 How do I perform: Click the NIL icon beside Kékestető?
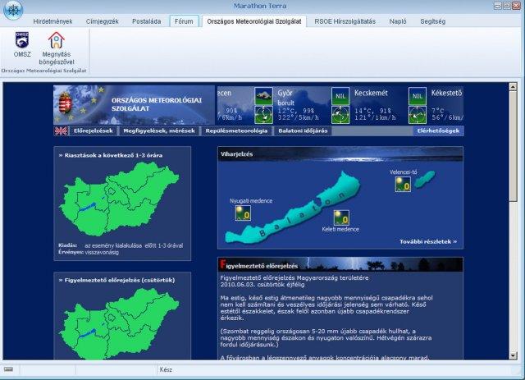(418, 96)
